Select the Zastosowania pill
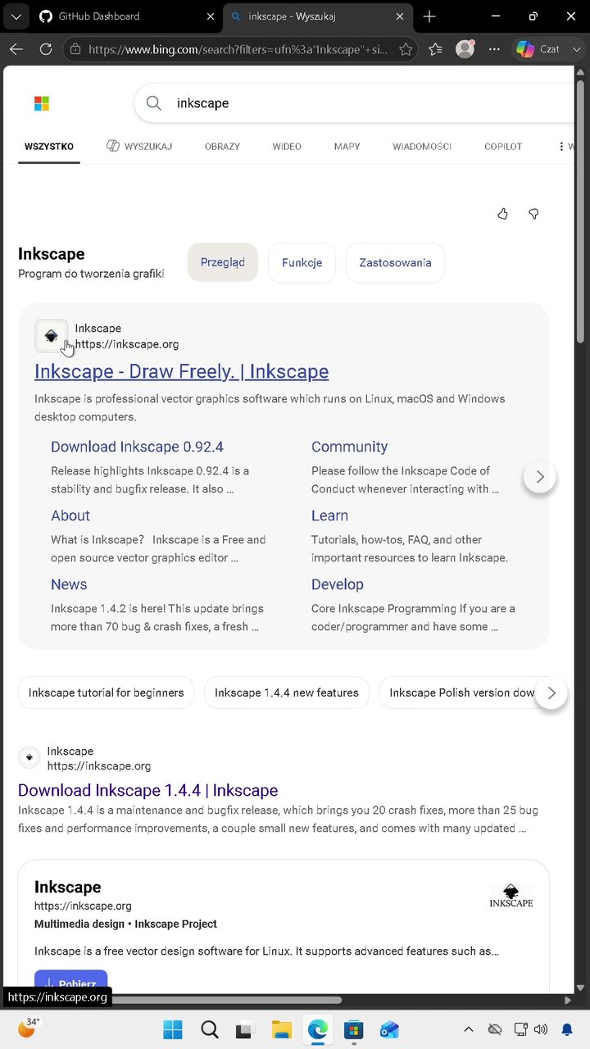Screen dimensions: 590x1049 point(395,262)
